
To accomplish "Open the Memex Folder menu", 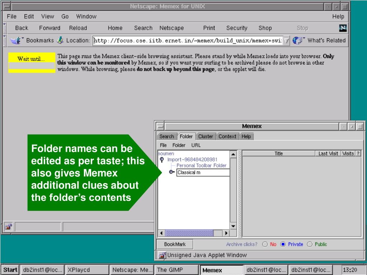I will pos(179,145).
